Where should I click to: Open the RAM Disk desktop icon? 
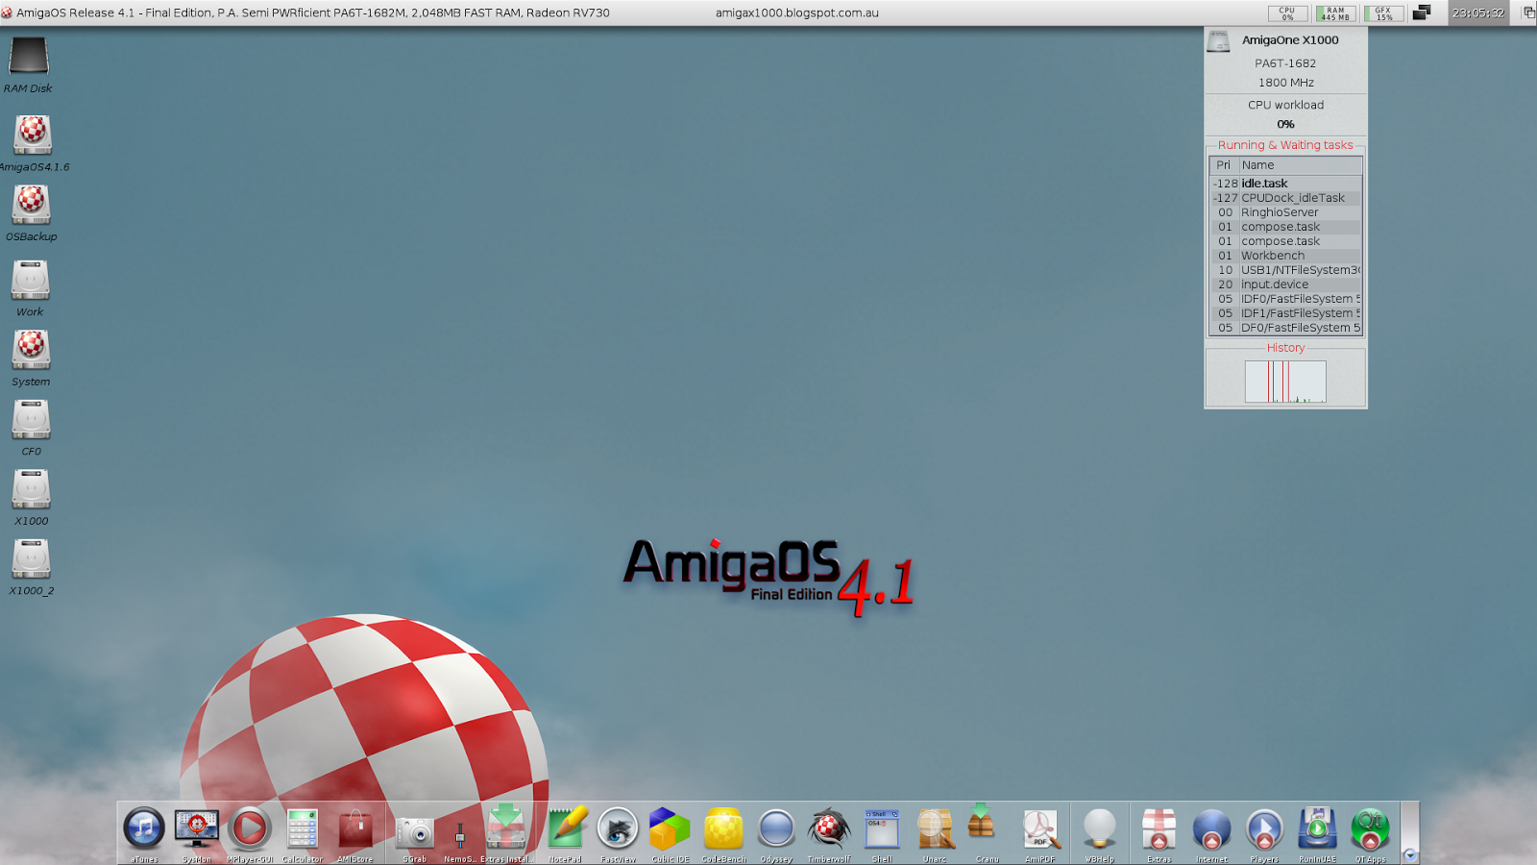click(29, 57)
